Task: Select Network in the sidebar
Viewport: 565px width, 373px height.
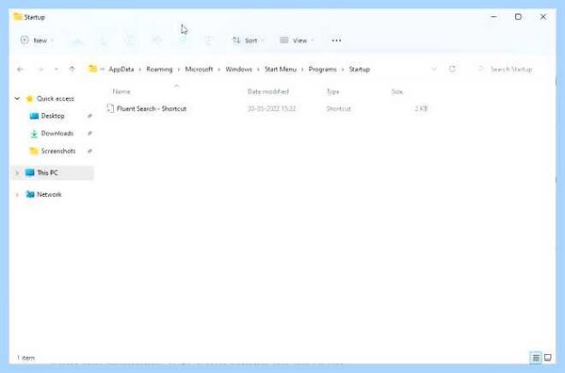Action: [x=49, y=194]
